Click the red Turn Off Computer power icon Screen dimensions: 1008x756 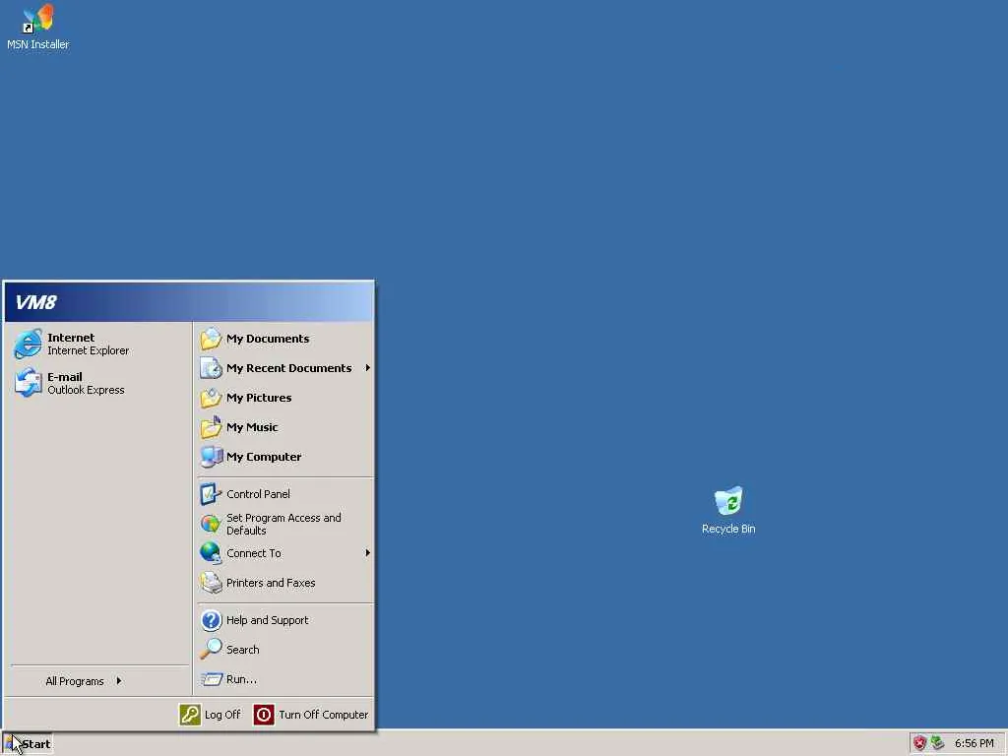[264, 715]
